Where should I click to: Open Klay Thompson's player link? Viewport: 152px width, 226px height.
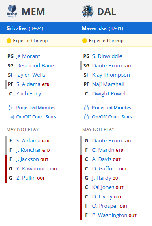click(x=111, y=75)
